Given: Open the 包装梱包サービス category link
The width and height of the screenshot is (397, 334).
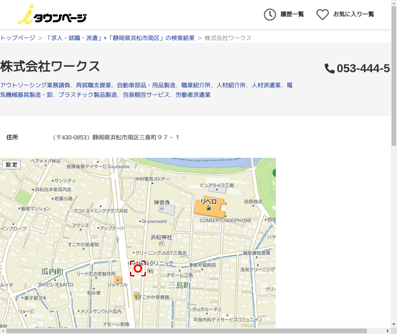Looking at the screenshot, I should (x=146, y=95).
